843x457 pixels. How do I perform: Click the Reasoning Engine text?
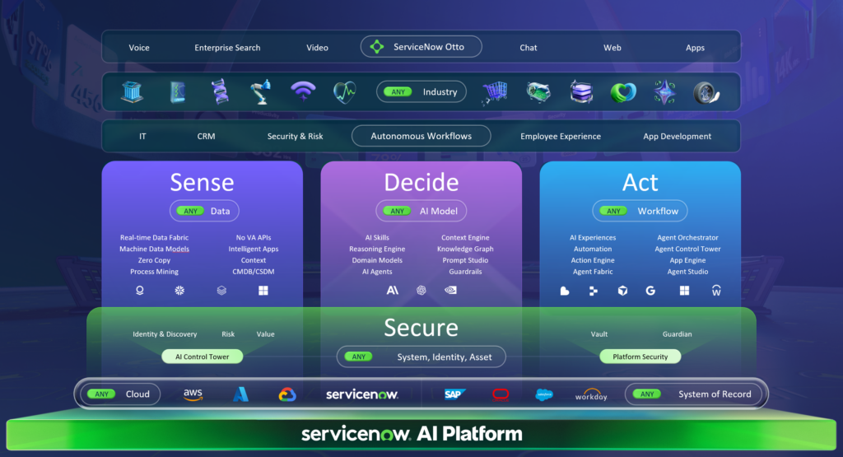[377, 249]
